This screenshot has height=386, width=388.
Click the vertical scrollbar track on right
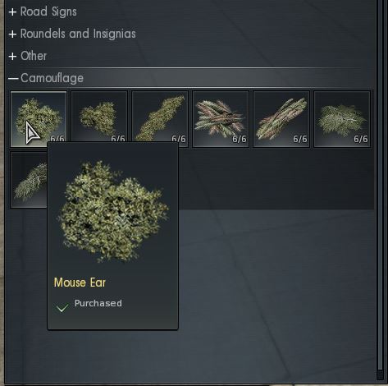coord(380,185)
